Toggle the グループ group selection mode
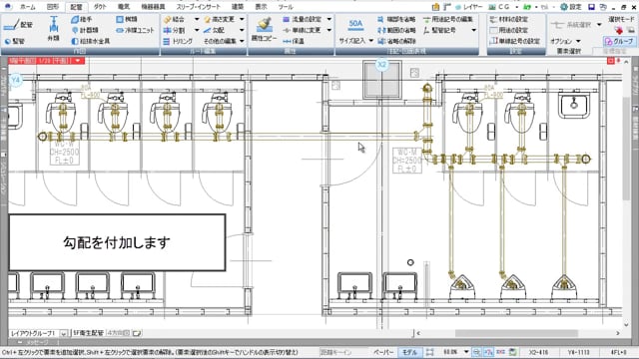Image resolution: width=639 pixels, height=359 pixels. click(619, 41)
